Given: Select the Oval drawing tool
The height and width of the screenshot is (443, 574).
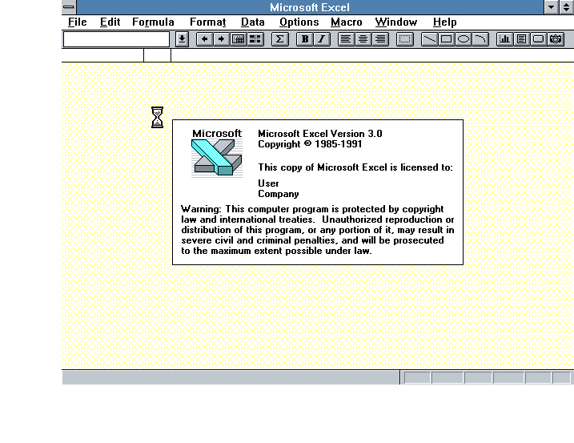Looking at the screenshot, I should coord(464,39).
